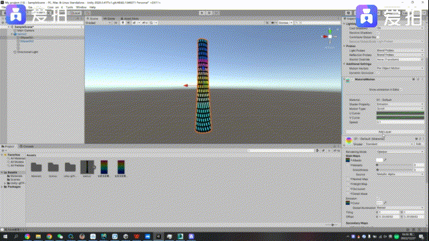Adjust the Metallic slider
Screen dimensions: 429x241
click(x=395, y=165)
